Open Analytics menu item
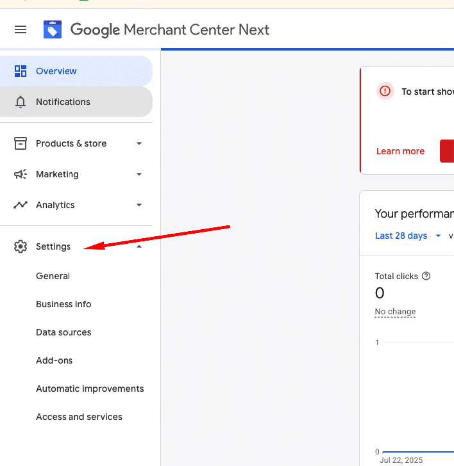The width and height of the screenshot is (454, 466). [x=76, y=205]
